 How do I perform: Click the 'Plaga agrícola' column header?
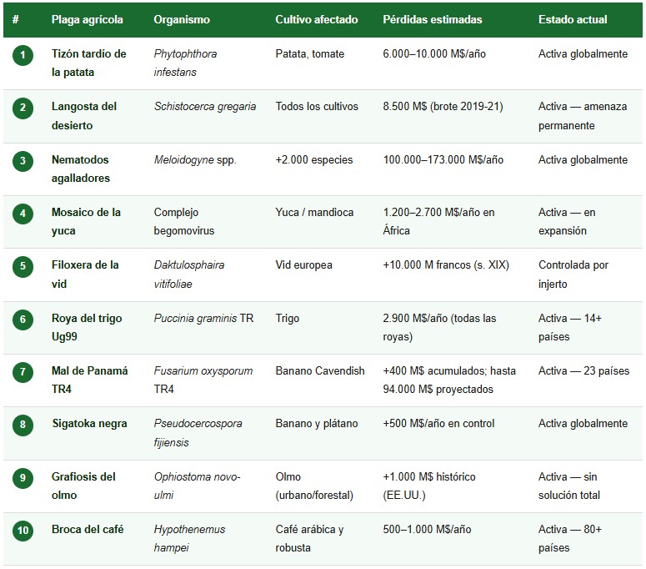[88, 19]
